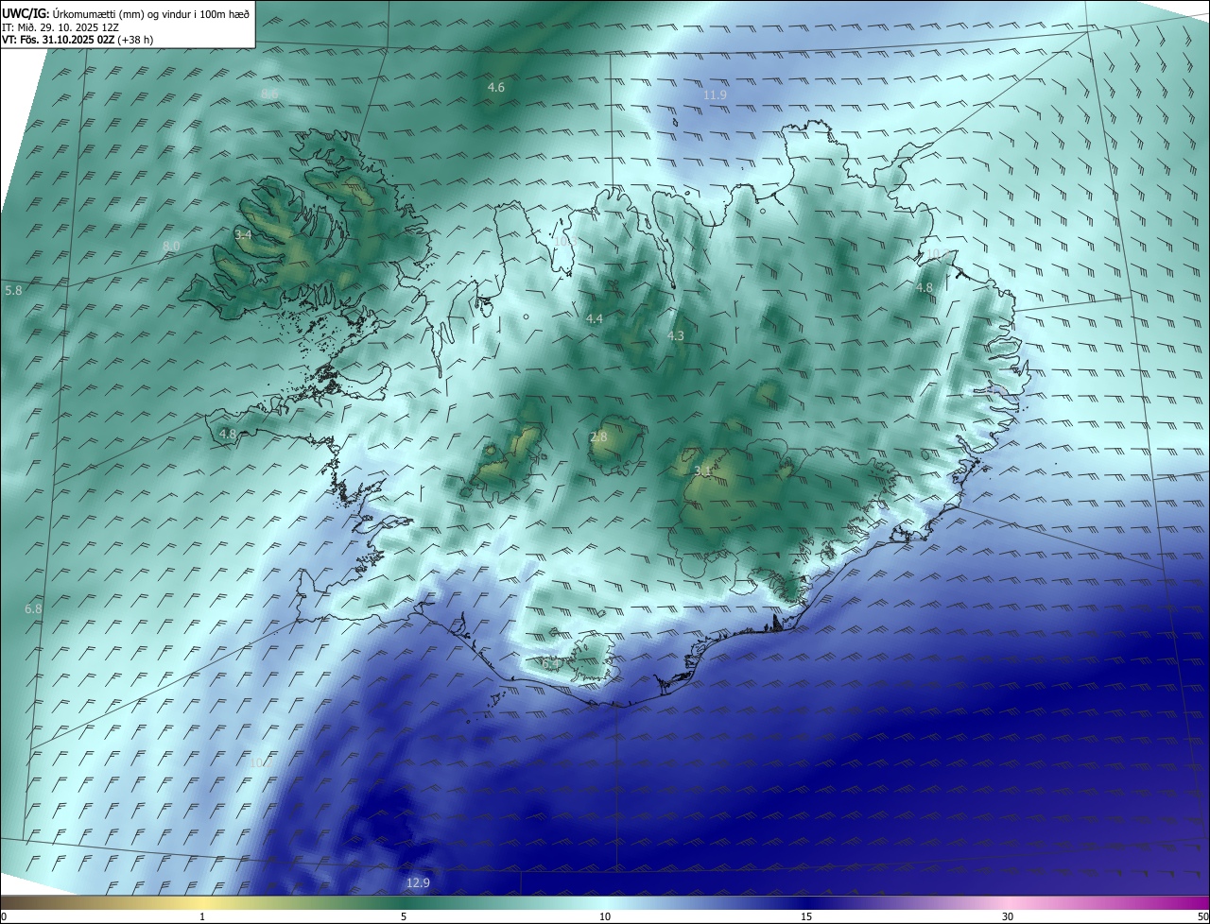The image size is (1210, 924).
Task: Click the valid time "VT: Fös. 31.10.2025 02Z (+38 h)"
Action: tap(78, 40)
